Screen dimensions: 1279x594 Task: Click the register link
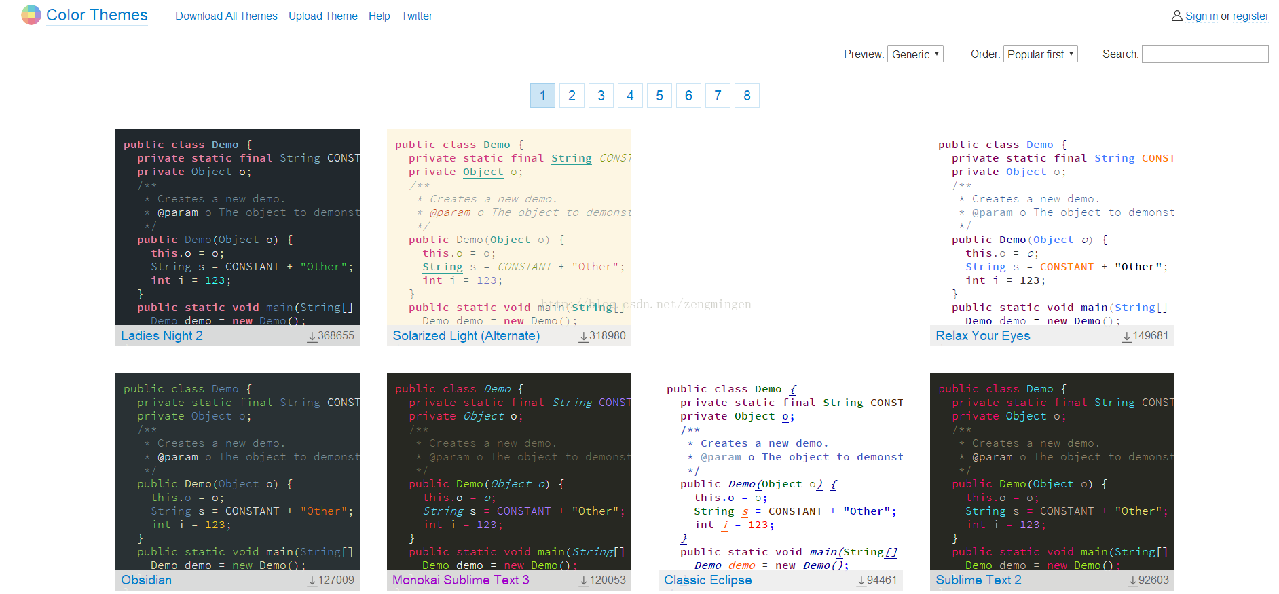[x=1250, y=16]
